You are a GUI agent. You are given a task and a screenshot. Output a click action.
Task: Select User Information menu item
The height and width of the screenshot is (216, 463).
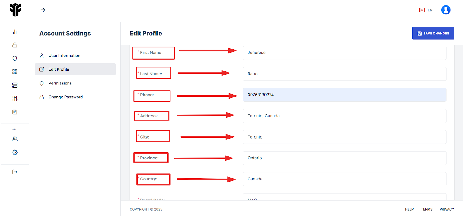(x=64, y=56)
